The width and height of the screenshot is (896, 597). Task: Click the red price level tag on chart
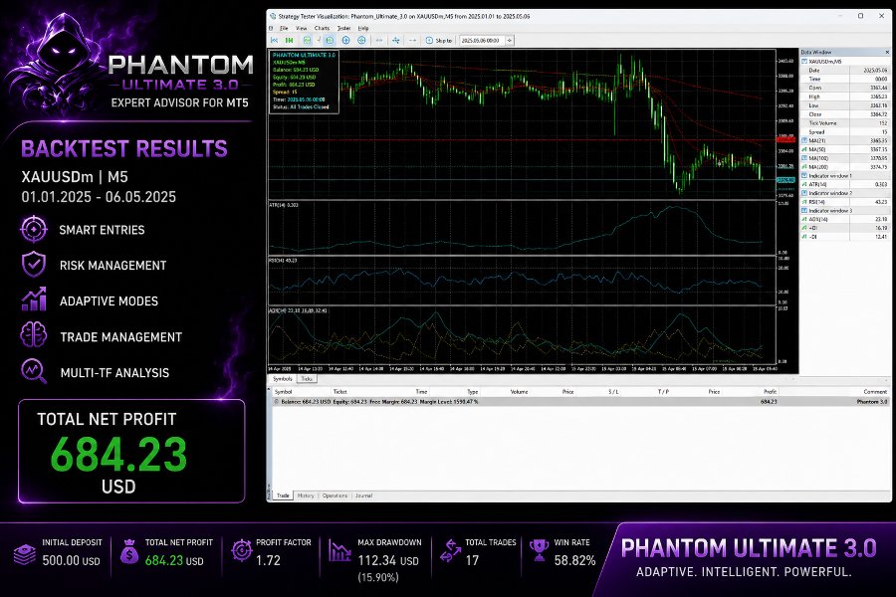[785, 139]
